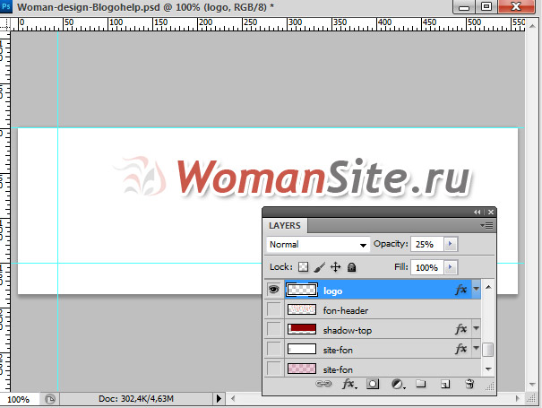The width and height of the screenshot is (542, 408).
Task: Click the 100% zoom field in status bar
Action: (19, 399)
